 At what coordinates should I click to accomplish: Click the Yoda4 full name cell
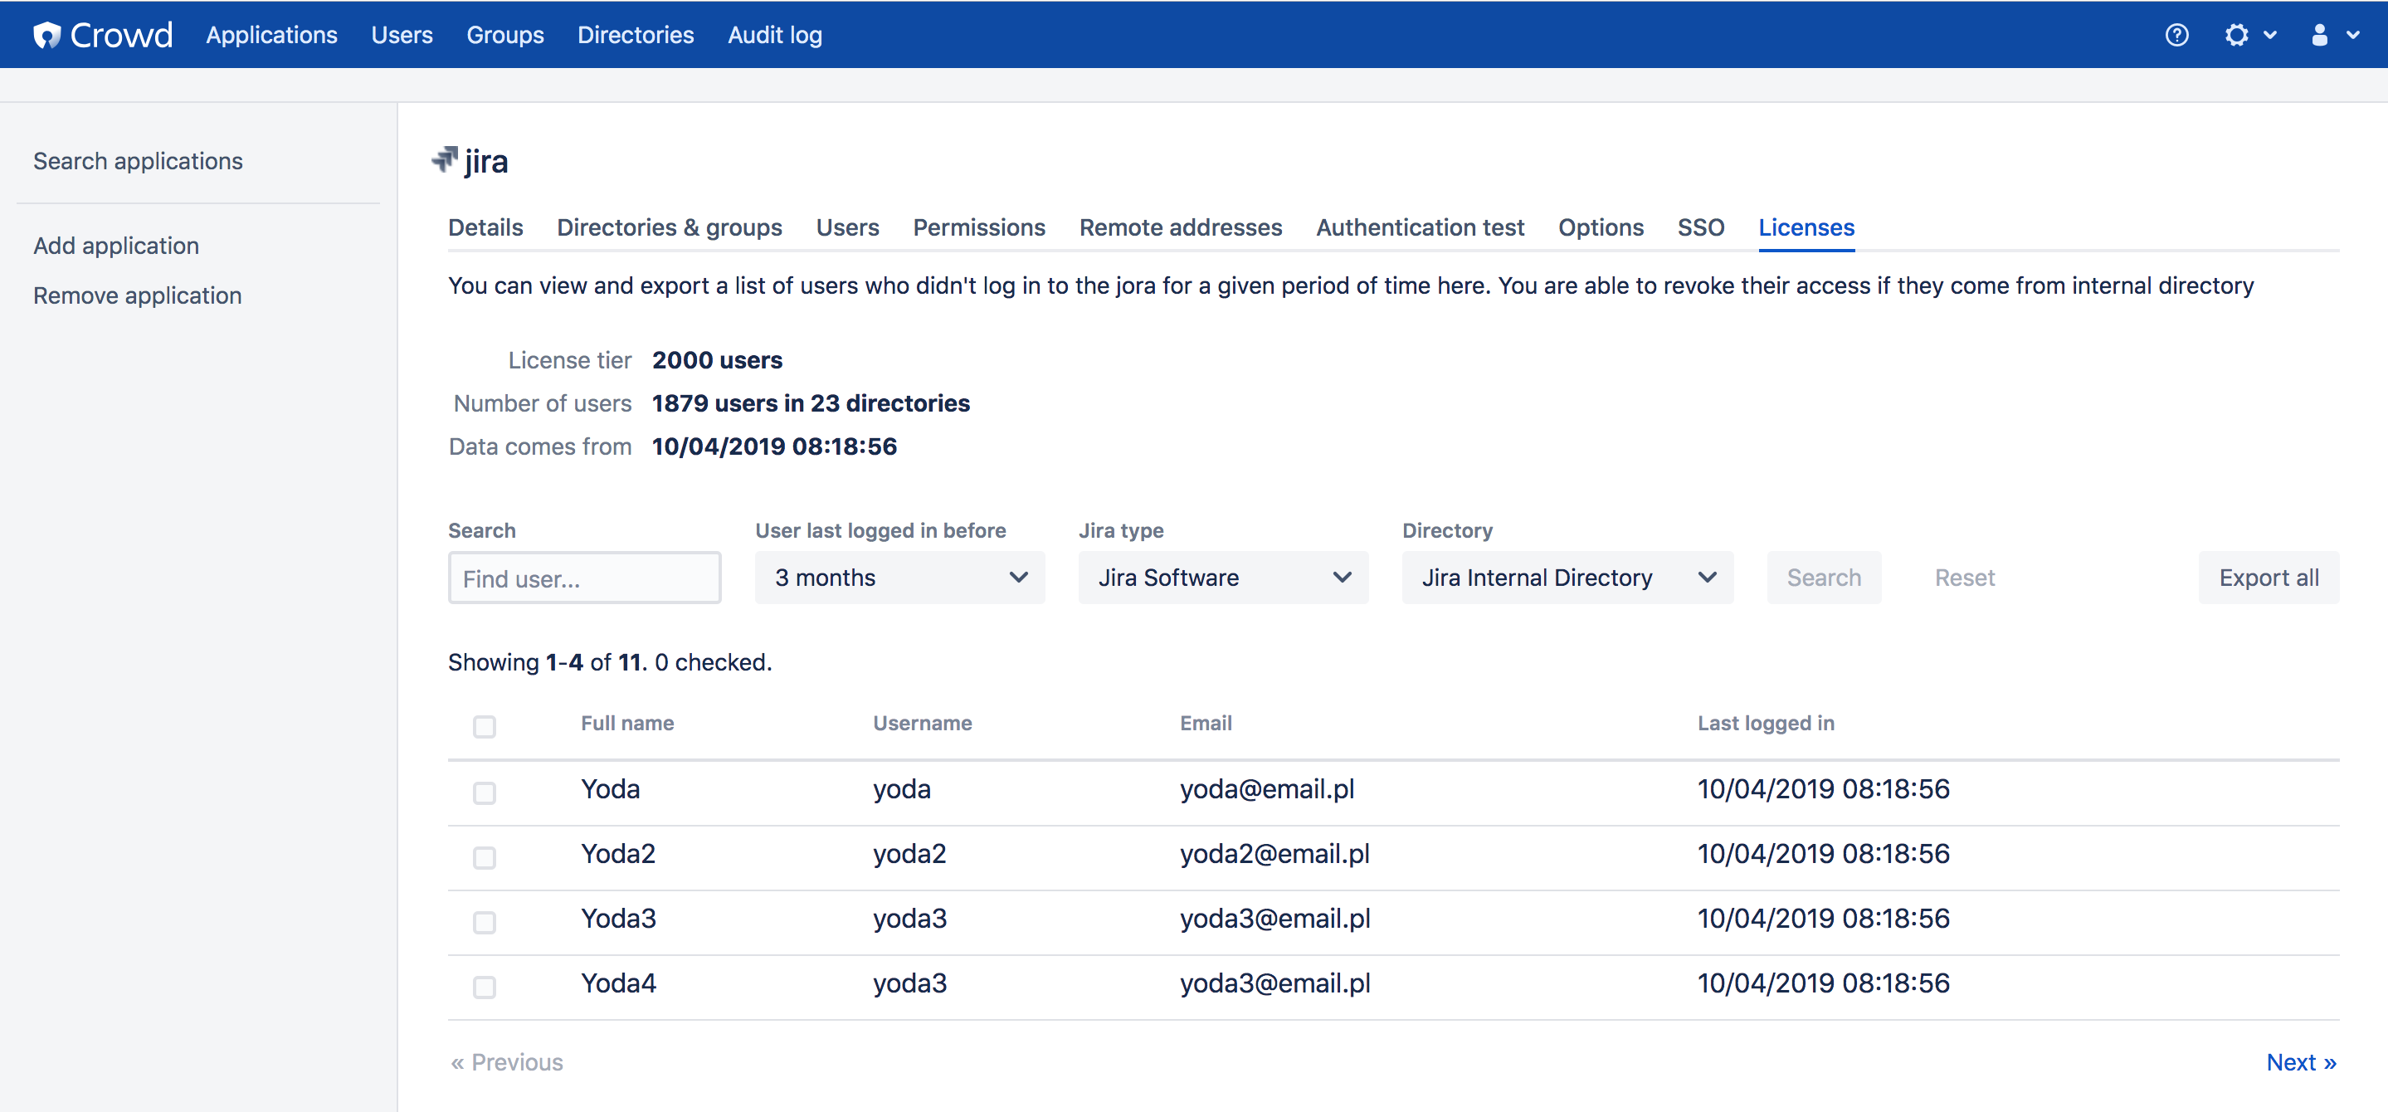tap(617, 983)
